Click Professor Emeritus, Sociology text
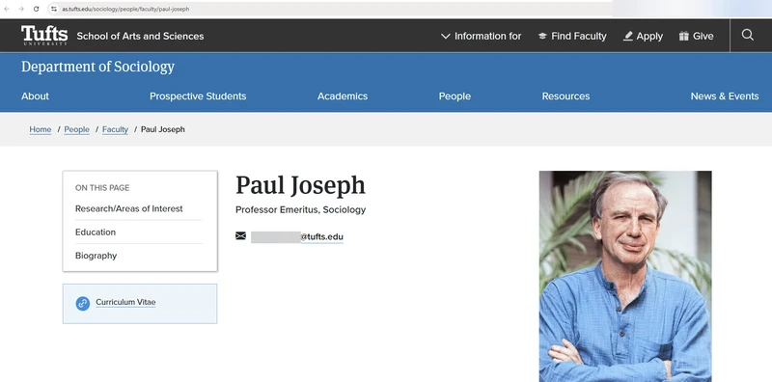The image size is (772, 382). (300, 209)
